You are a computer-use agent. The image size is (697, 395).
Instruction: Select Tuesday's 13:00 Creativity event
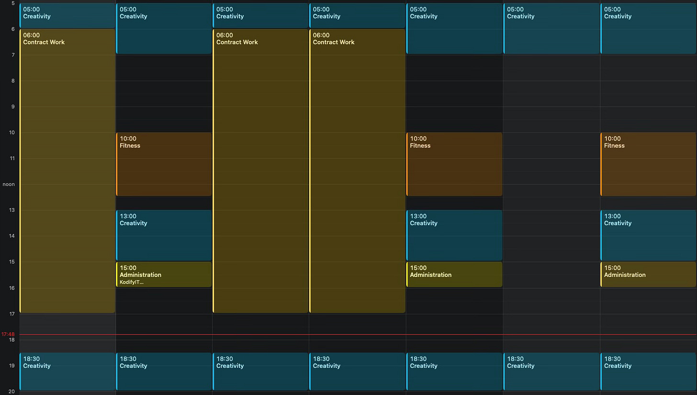click(164, 234)
